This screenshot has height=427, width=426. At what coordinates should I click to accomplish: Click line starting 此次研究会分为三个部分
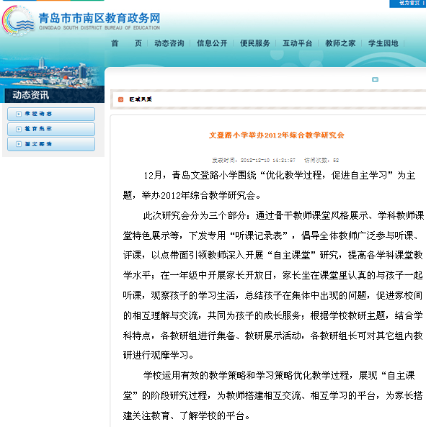(283, 215)
